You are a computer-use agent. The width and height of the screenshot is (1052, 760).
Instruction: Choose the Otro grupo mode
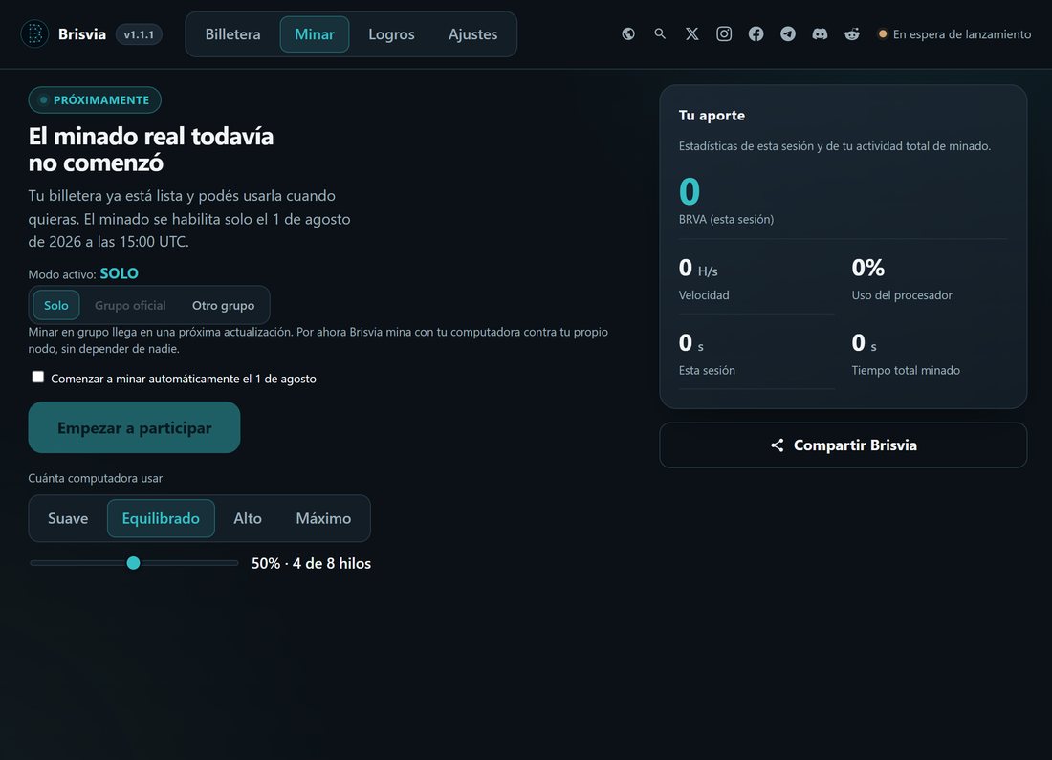point(224,305)
